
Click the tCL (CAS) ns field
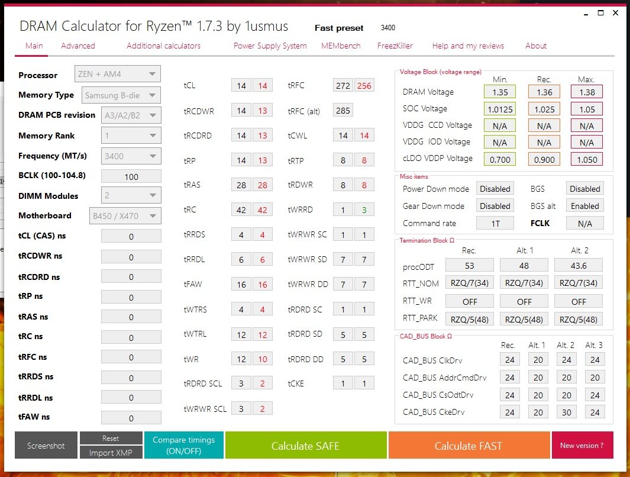tap(131, 236)
